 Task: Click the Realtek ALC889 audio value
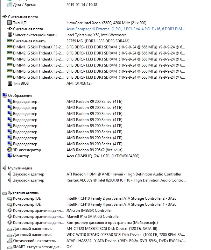(126, 180)
